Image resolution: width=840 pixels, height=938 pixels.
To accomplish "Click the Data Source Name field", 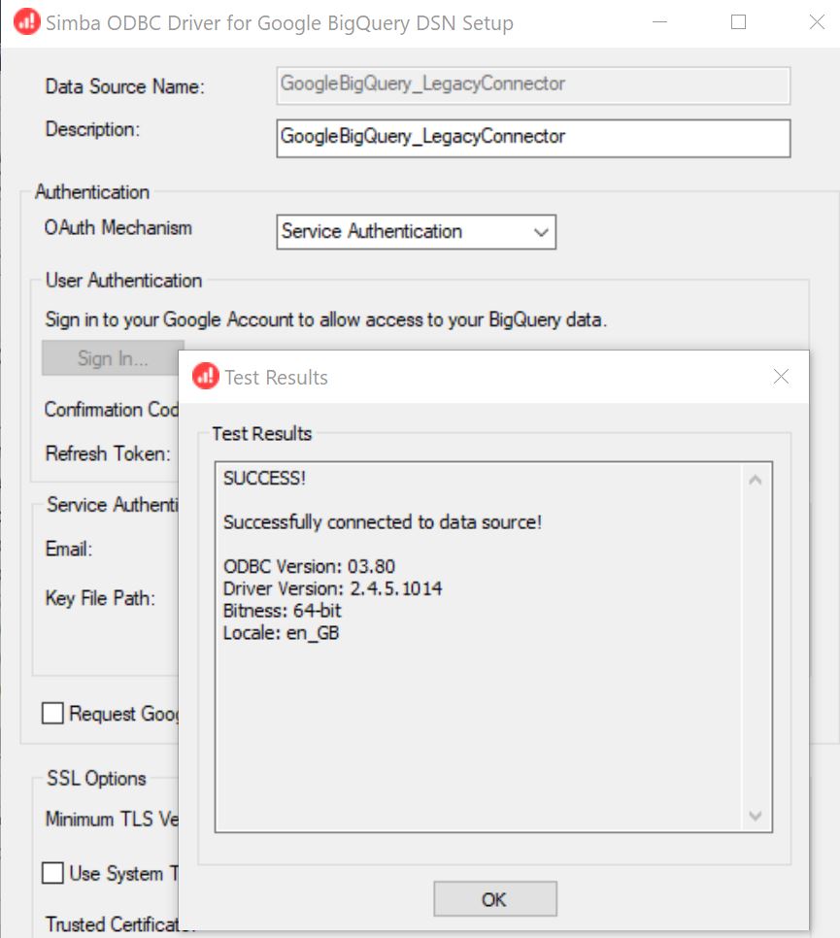I will tap(533, 85).
